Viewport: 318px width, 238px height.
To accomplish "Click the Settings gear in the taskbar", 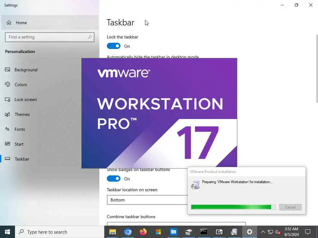I will point(249,232).
